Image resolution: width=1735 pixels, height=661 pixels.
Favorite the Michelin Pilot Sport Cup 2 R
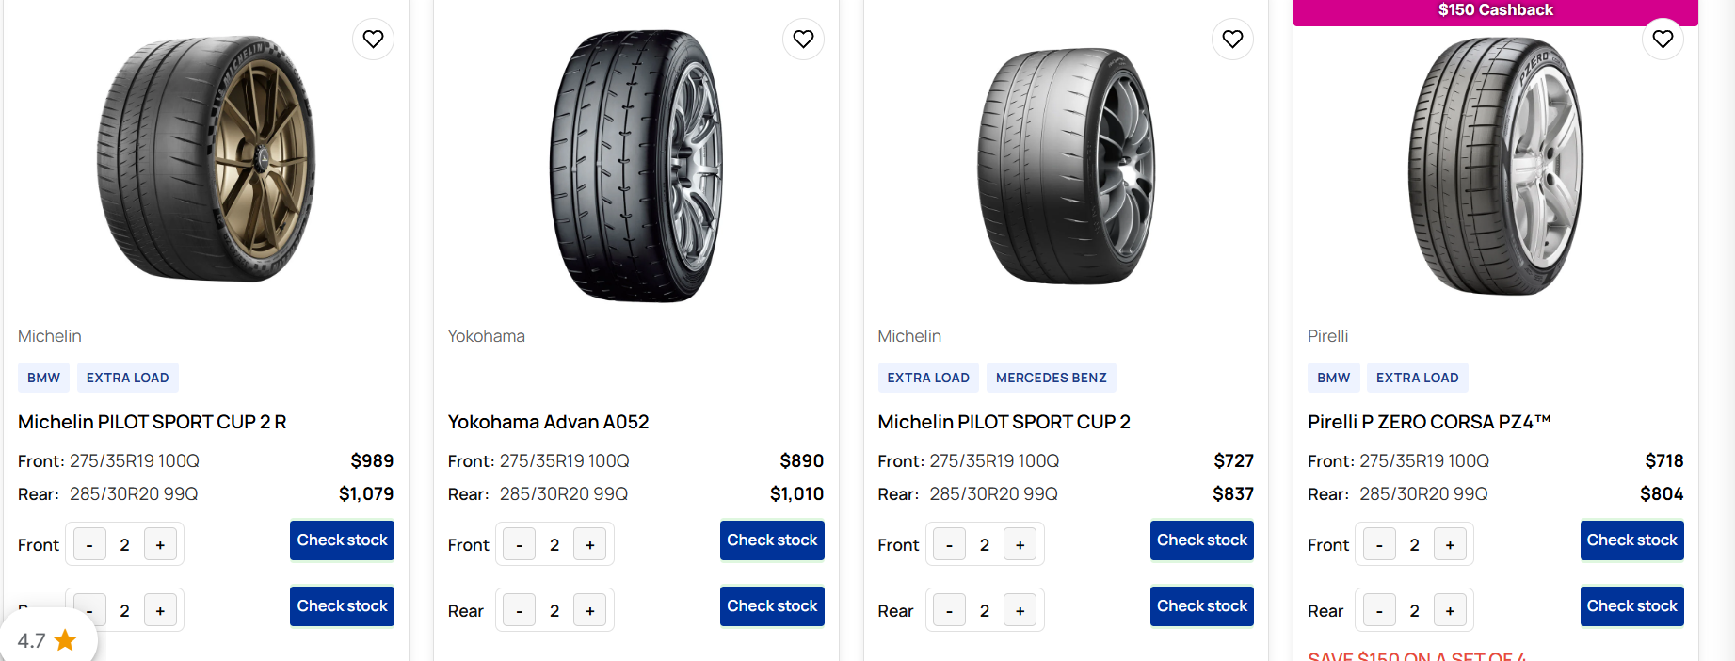374,40
